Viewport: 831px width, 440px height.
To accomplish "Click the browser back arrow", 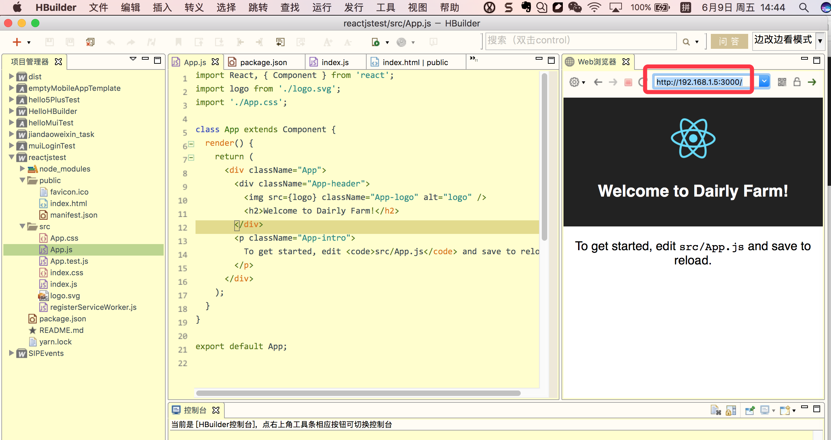I will tap(598, 82).
